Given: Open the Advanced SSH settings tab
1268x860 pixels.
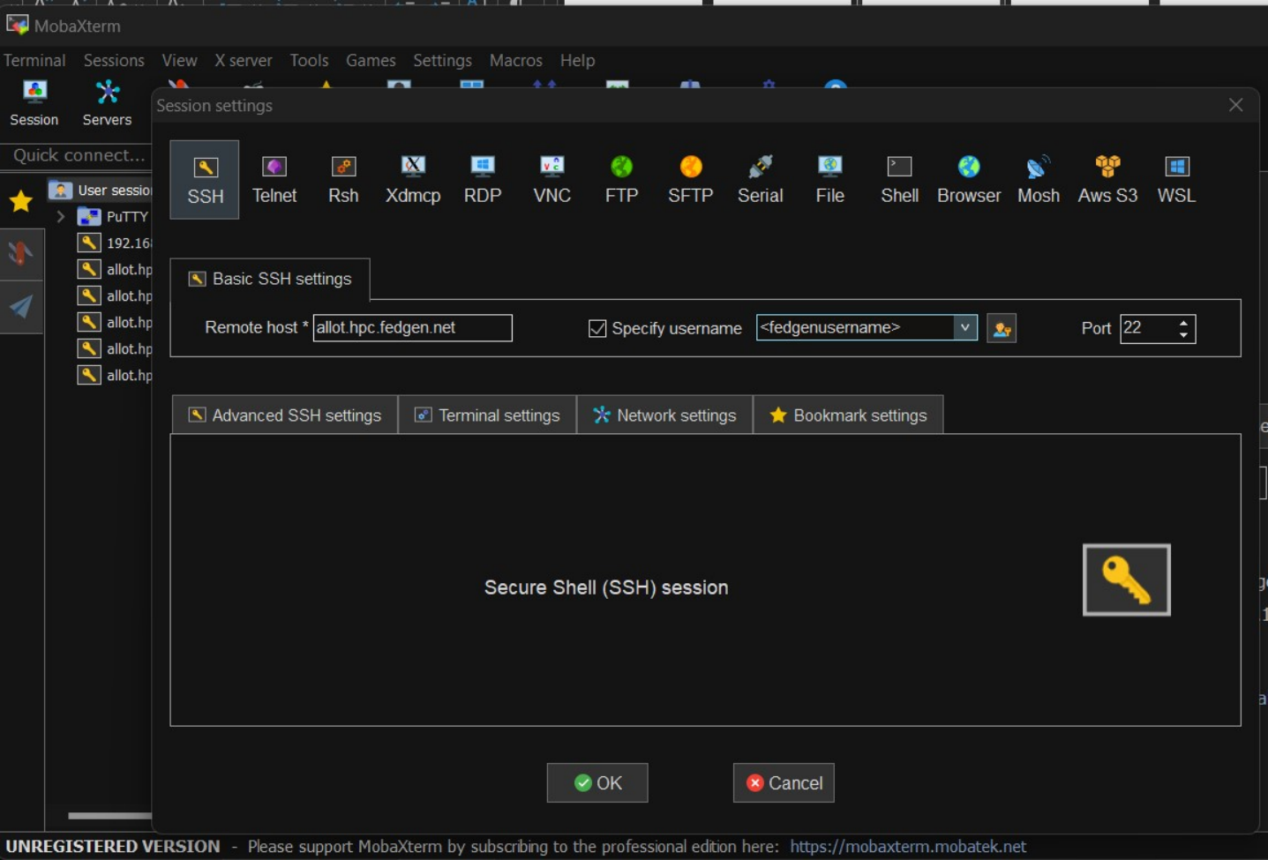Looking at the screenshot, I should (285, 415).
